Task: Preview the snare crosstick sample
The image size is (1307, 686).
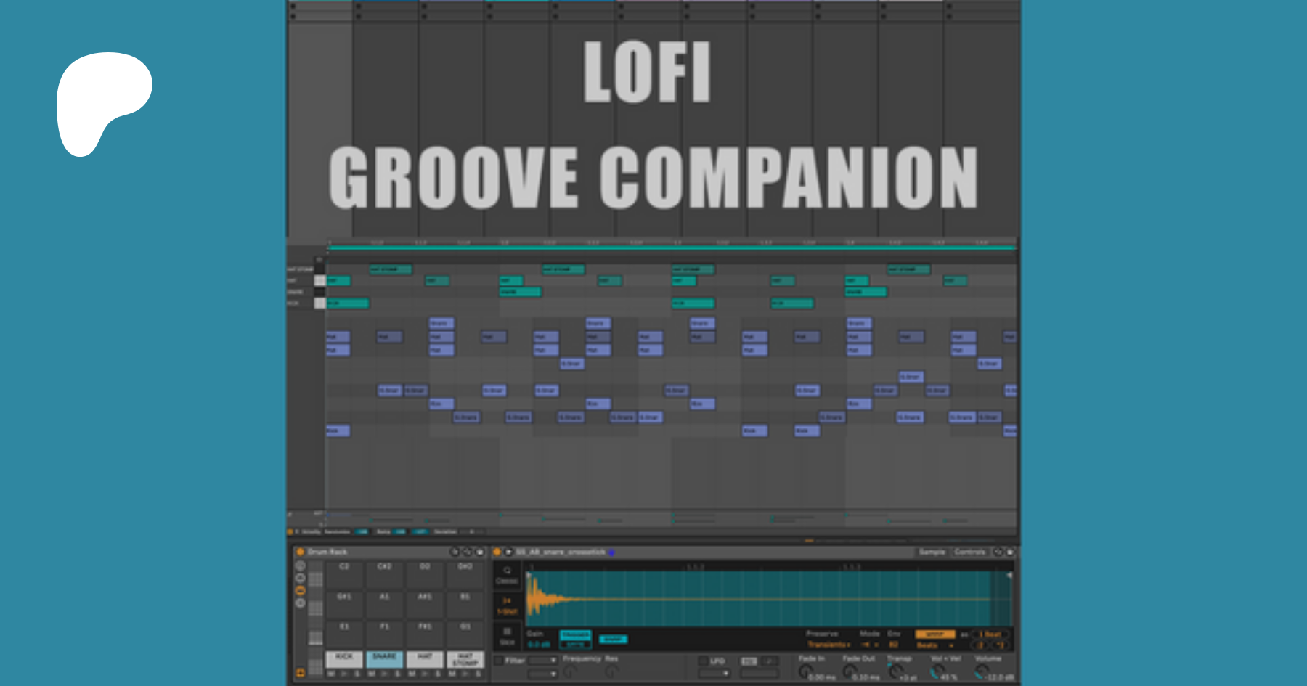Action: (508, 552)
